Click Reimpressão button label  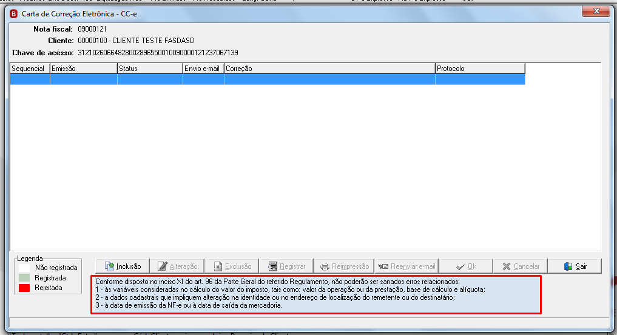(350, 266)
